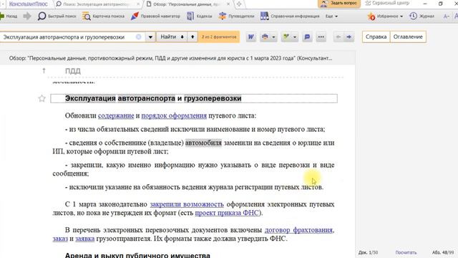Open Сервисный центр

tap(387, 3)
